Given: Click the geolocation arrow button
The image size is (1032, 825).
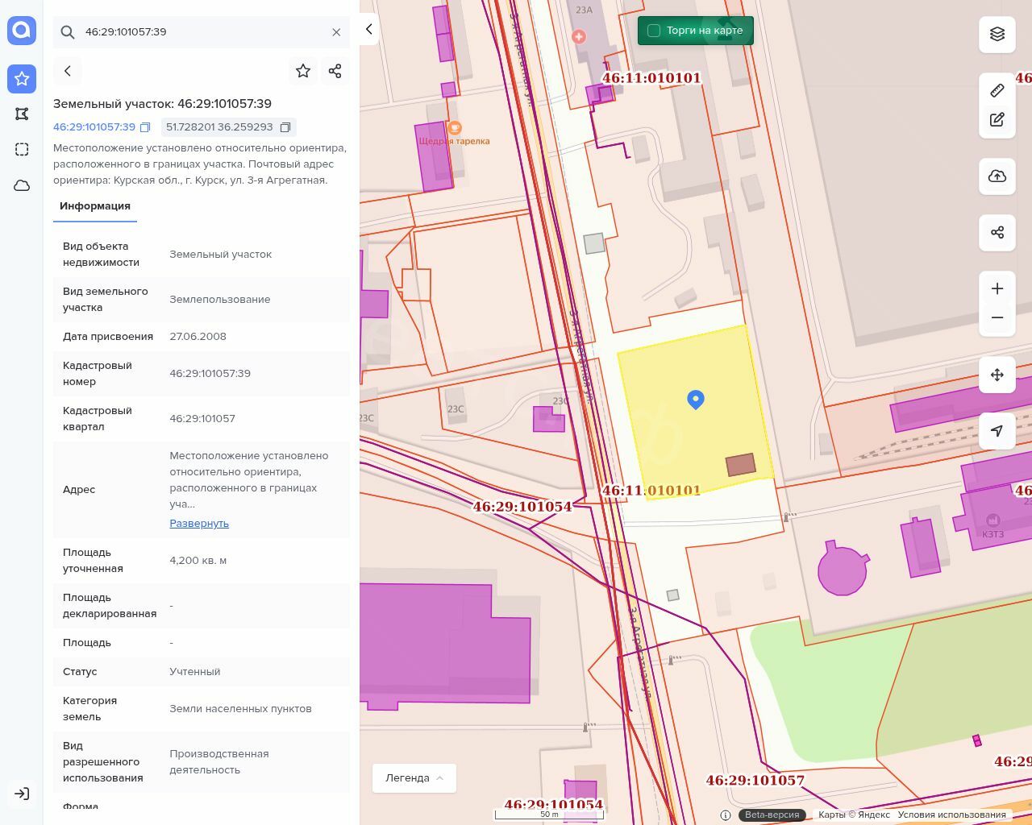Looking at the screenshot, I should [x=997, y=431].
